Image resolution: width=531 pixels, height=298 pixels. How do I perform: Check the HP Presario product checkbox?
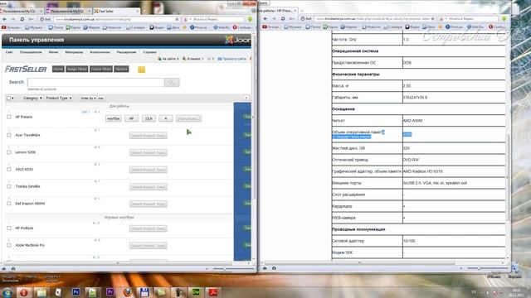[9, 117]
